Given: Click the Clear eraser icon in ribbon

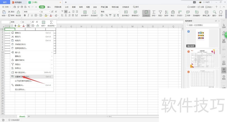Looking at the screenshot, I should coord(56,15).
